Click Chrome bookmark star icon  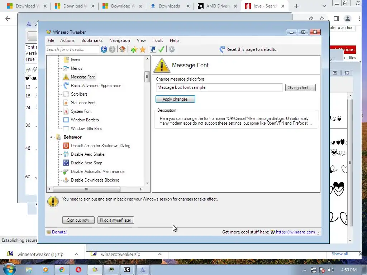(x=322, y=19)
